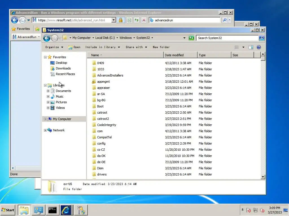Click the add to favorites bar star icon
Image resolution: width=289 pixels, height=216 pixels.
pos(37,29)
